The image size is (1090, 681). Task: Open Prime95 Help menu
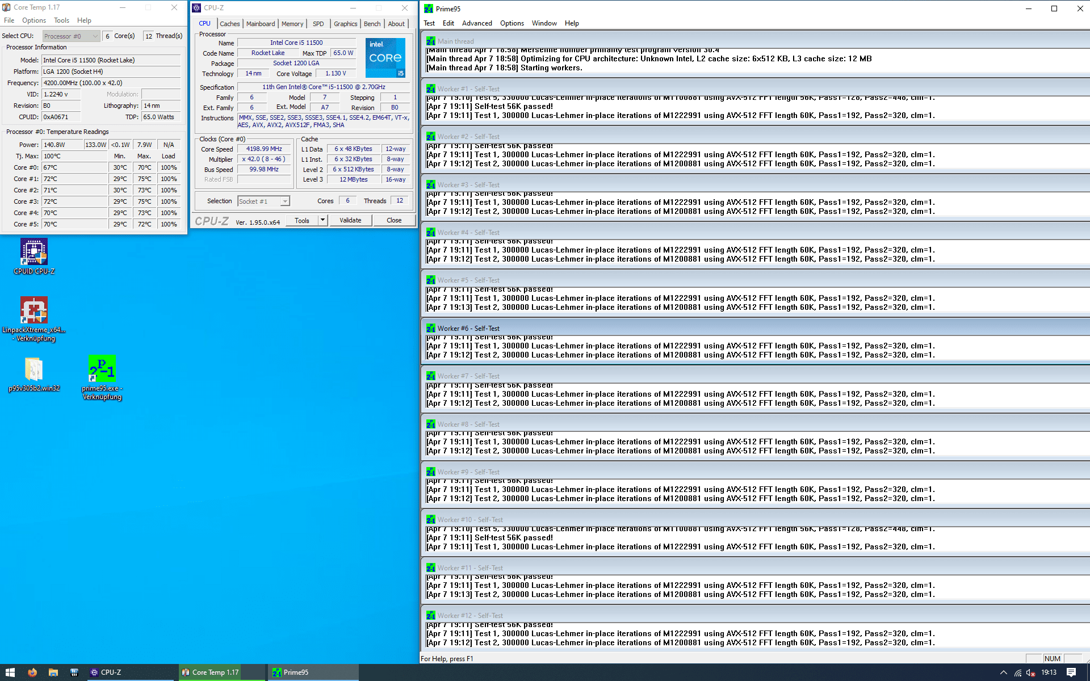coord(572,23)
